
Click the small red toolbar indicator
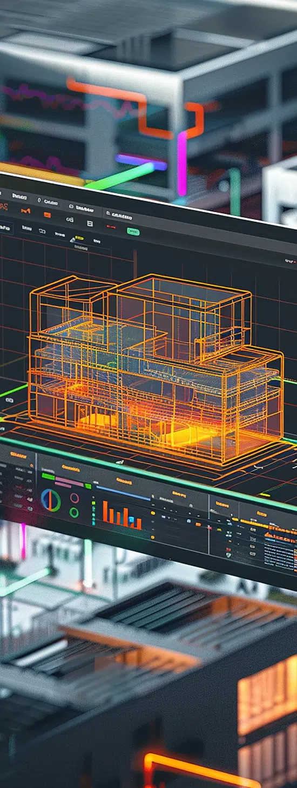click(x=111, y=227)
